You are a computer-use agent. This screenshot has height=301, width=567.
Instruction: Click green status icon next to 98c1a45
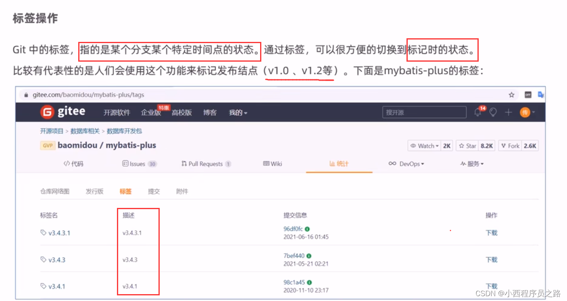[x=309, y=282]
